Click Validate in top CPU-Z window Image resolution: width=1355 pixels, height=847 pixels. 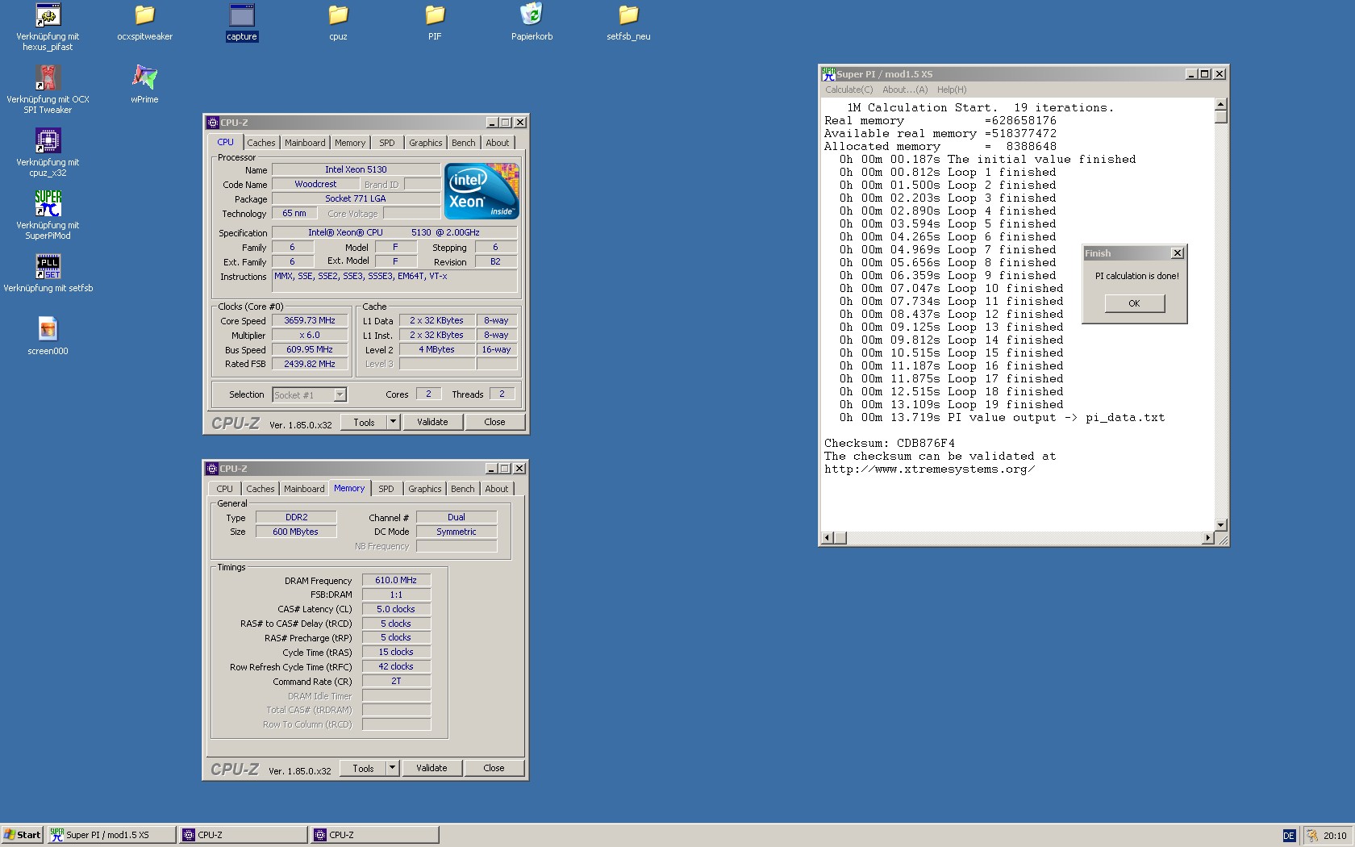click(432, 422)
